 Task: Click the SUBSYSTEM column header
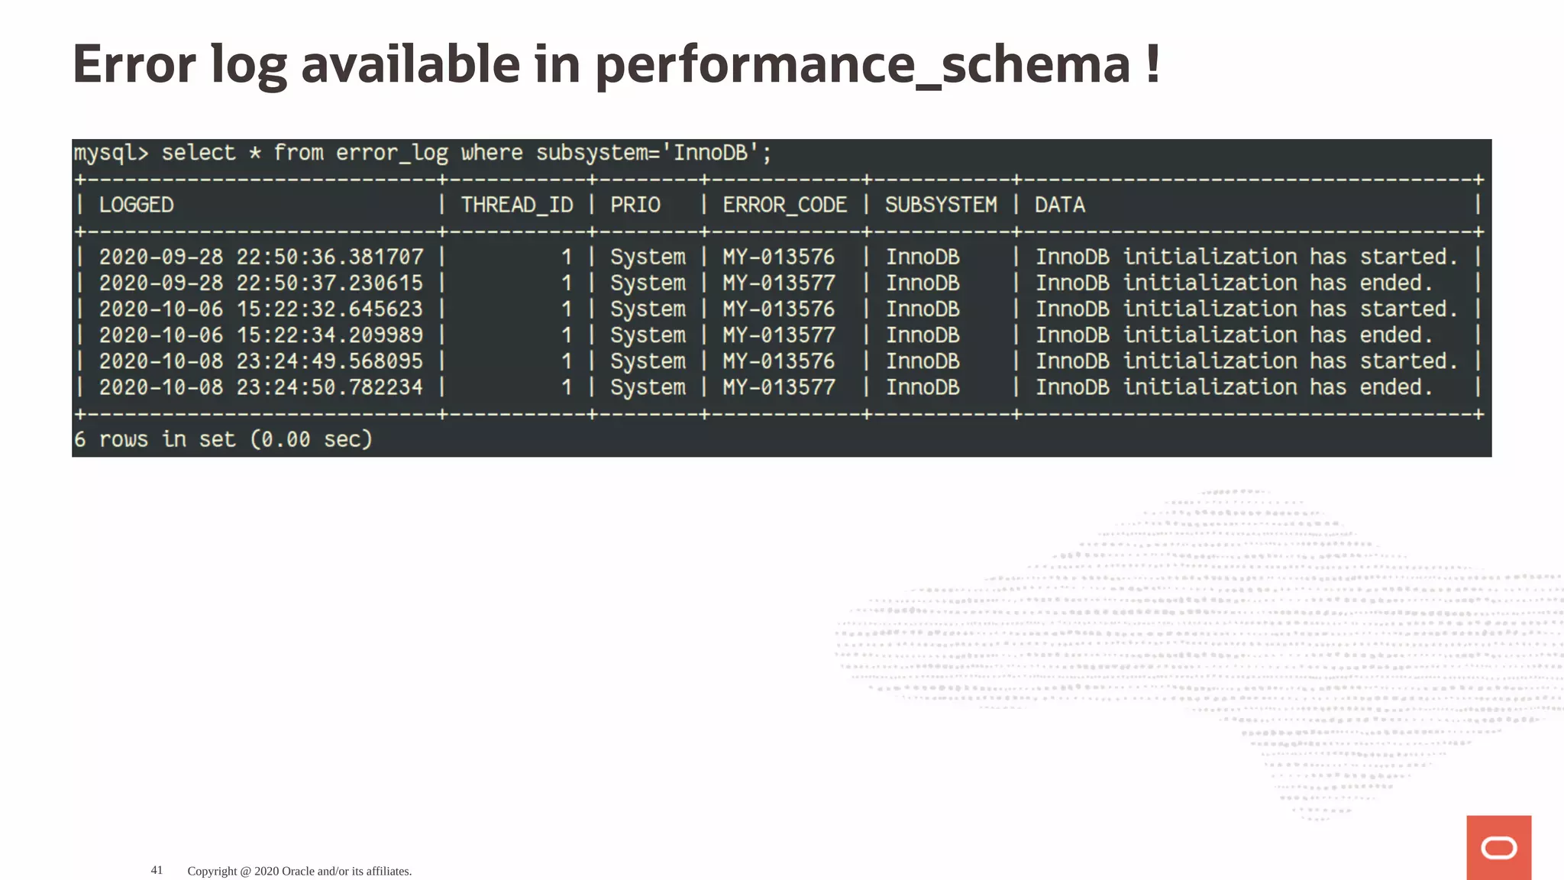point(941,205)
